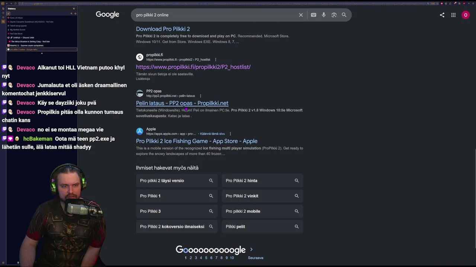This screenshot has width=476, height=267.
Task: Click the browser back arrow
Action: tap(7, 4)
